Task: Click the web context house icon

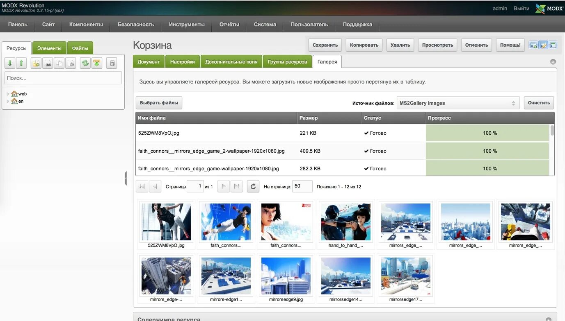Action: (x=14, y=94)
